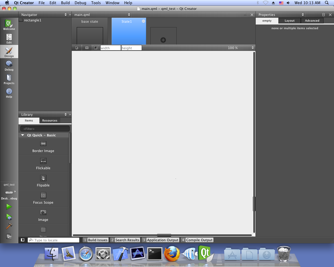Click the Library list scrollbar
This screenshot has height=267, width=334.
70,149
